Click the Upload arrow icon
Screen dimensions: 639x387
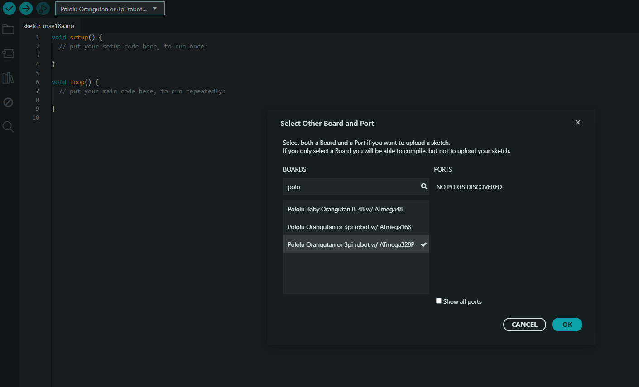coord(26,8)
